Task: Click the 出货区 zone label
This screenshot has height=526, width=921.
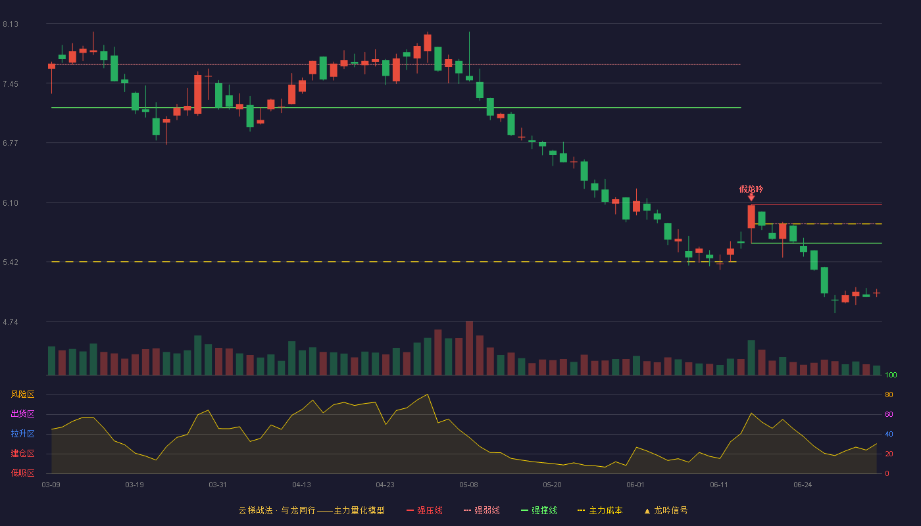Action: point(22,414)
